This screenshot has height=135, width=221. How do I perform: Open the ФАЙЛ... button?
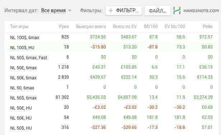[x=157, y=10]
